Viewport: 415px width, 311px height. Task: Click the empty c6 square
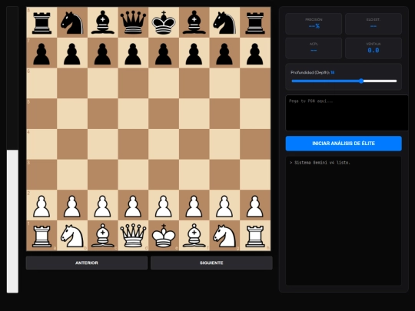click(103, 83)
